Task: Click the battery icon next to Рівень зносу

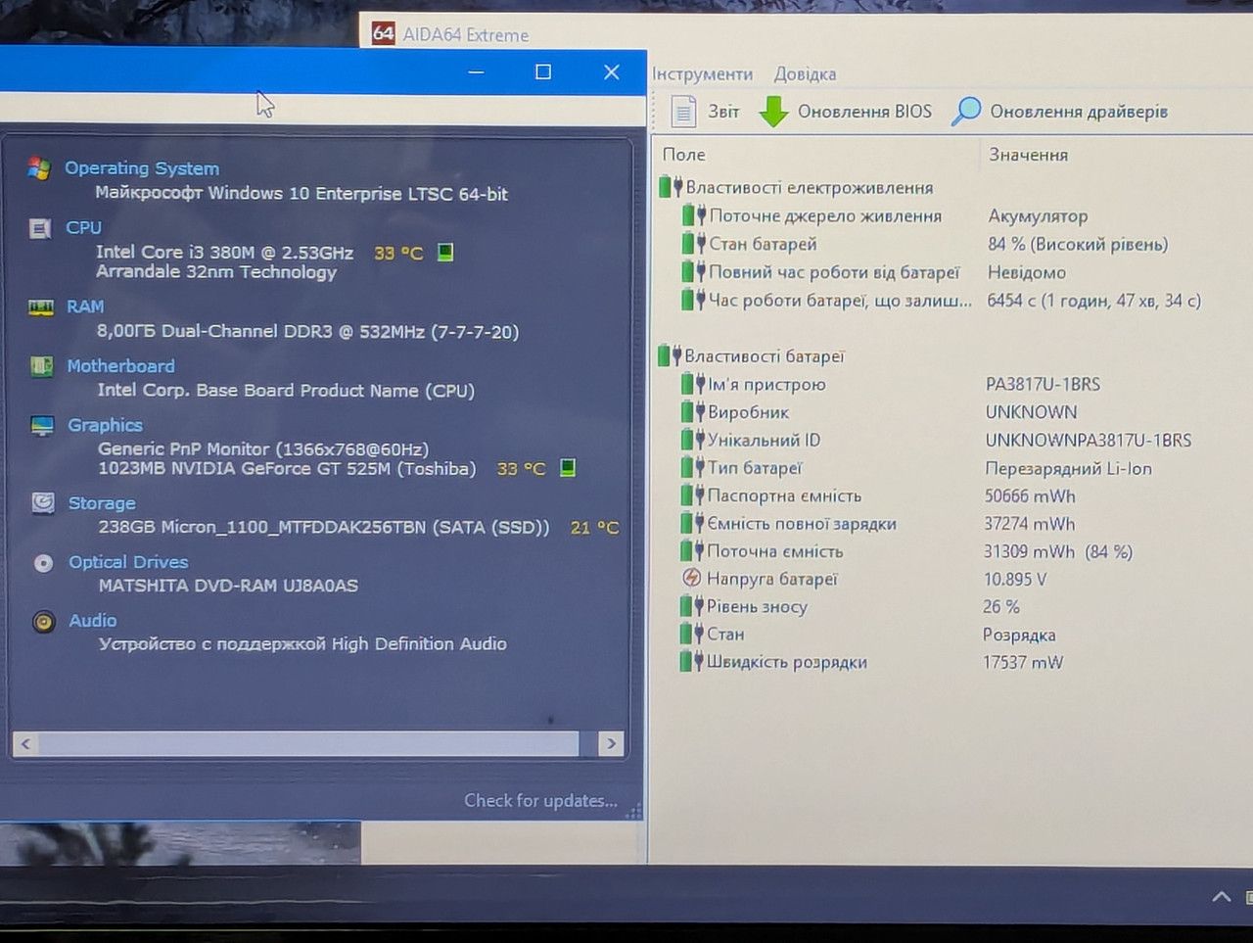Action: click(692, 606)
